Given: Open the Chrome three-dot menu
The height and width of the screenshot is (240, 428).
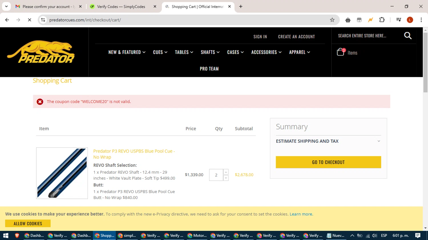Looking at the screenshot, I should point(421,20).
